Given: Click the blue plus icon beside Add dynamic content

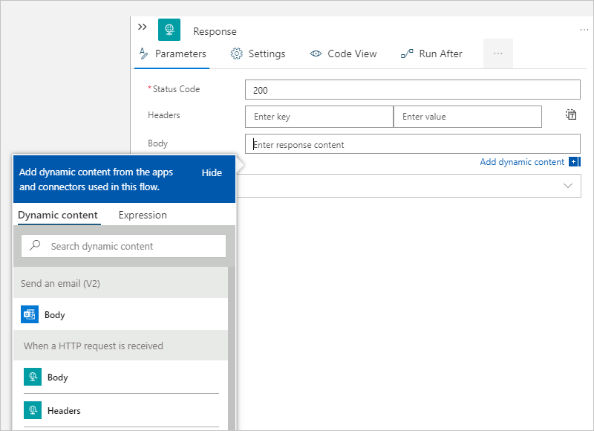Looking at the screenshot, I should pos(574,162).
